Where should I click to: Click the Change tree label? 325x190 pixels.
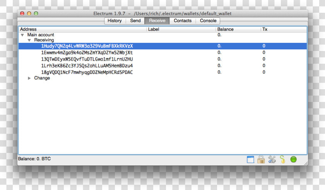(42, 78)
